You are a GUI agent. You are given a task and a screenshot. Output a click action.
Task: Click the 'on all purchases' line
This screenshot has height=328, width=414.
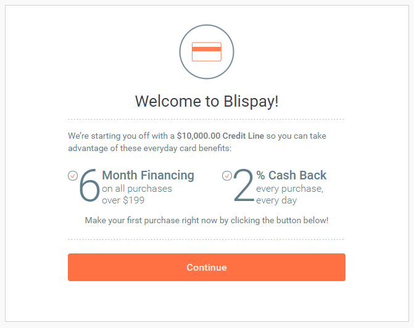[137, 189]
